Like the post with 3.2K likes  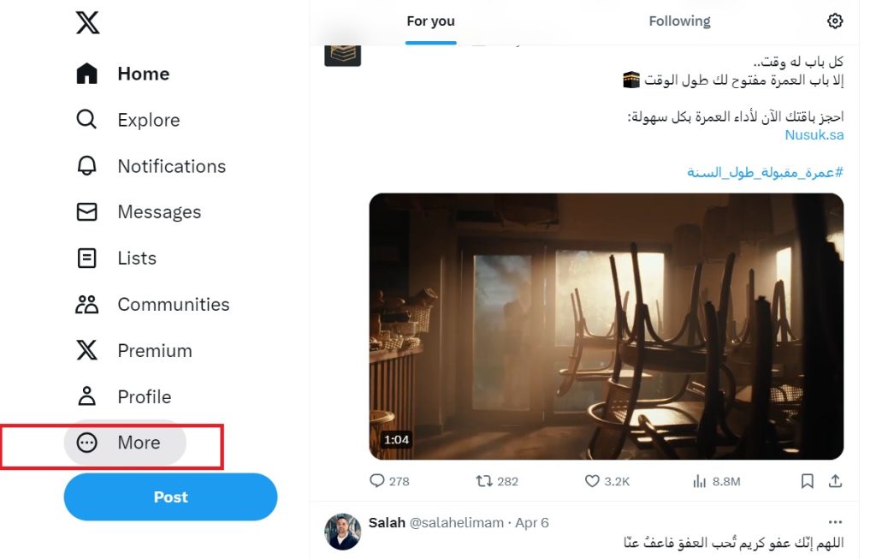pos(592,481)
